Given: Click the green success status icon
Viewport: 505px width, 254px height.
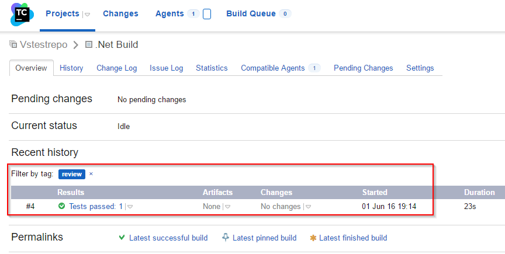Looking at the screenshot, I should [61, 206].
